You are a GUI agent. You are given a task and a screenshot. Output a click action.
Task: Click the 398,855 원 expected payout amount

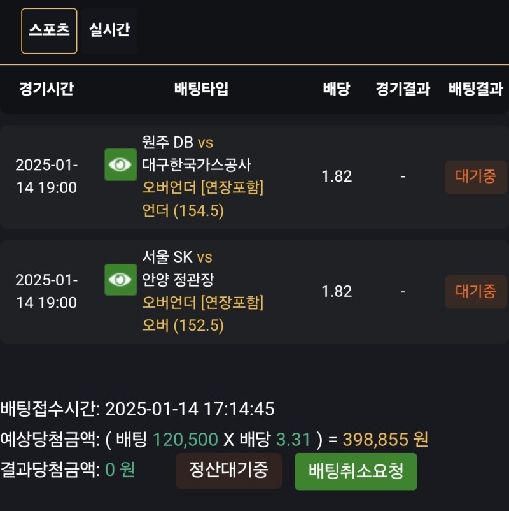point(385,439)
